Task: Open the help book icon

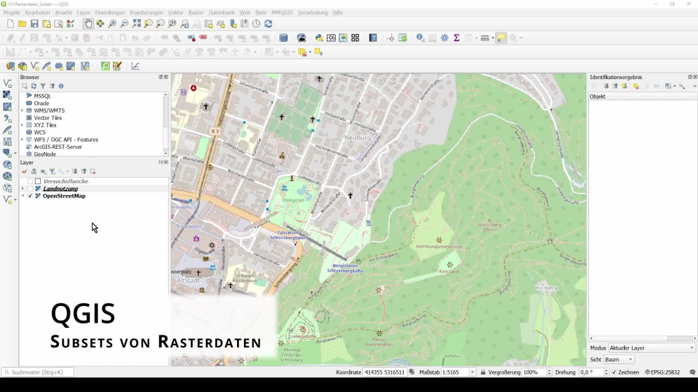Action: [373, 38]
